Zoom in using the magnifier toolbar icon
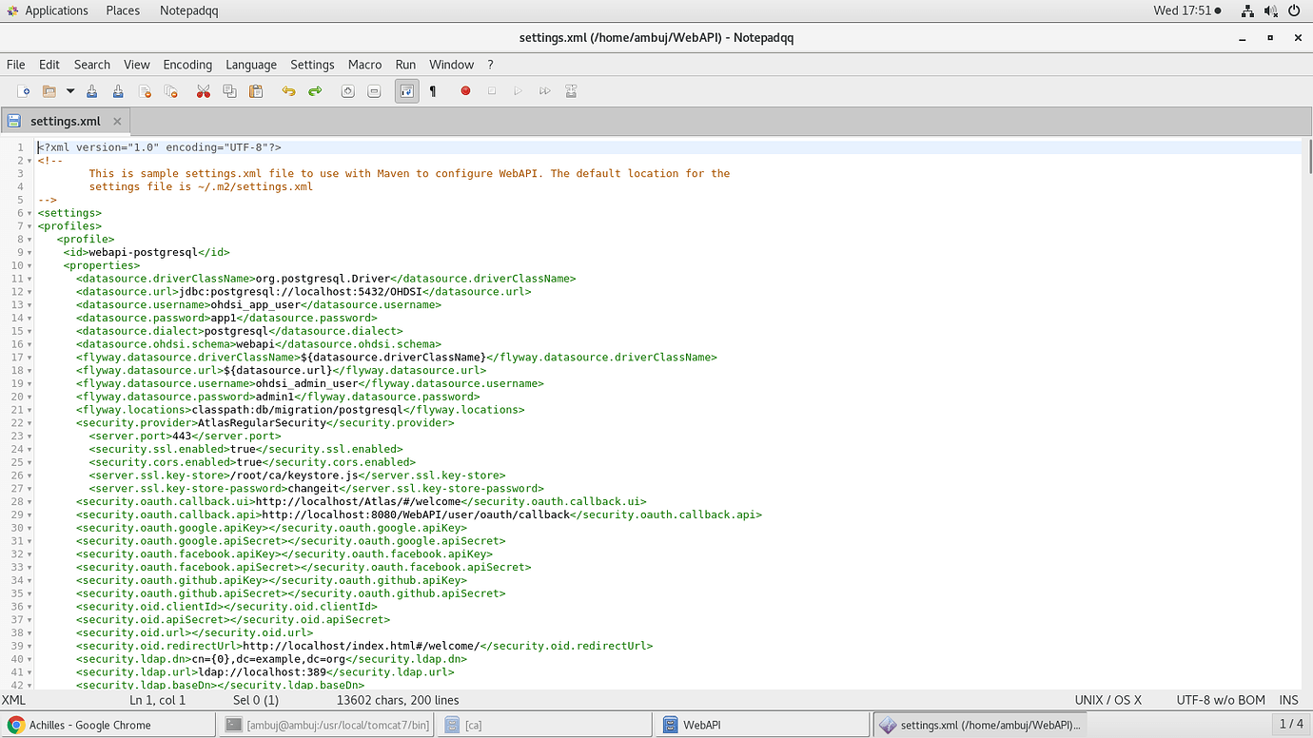 coord(346,90)
